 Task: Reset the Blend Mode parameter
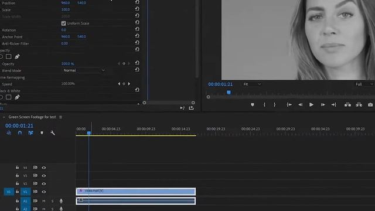coord(137,70)
